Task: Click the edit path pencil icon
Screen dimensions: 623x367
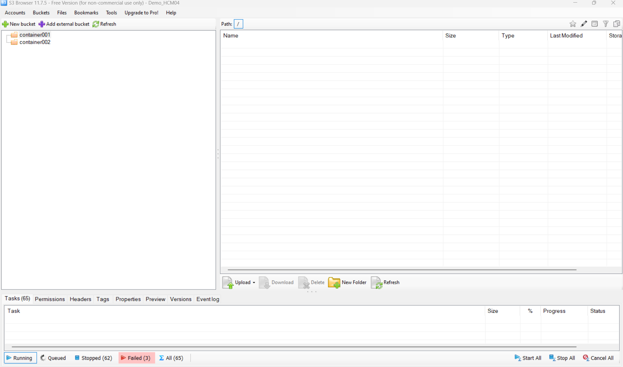Action: pos(584,24)
